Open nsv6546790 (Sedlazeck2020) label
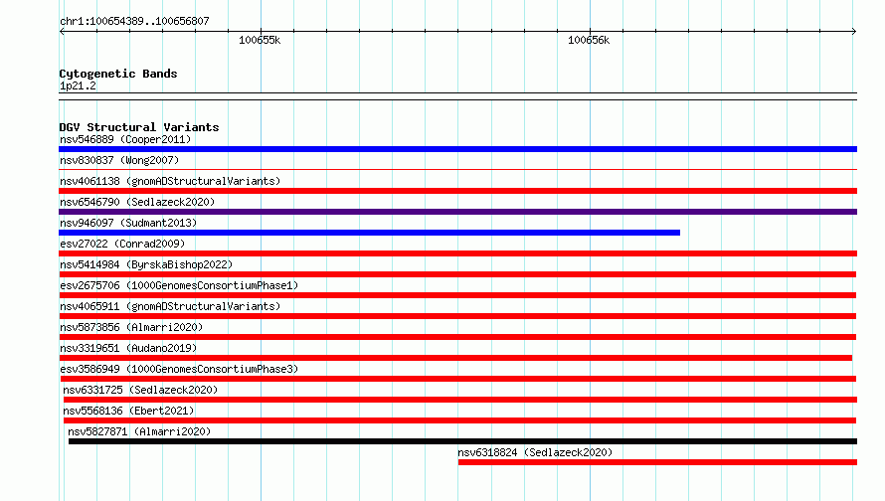The height and width of the screenshot is (501, 885). coord(137,202)
